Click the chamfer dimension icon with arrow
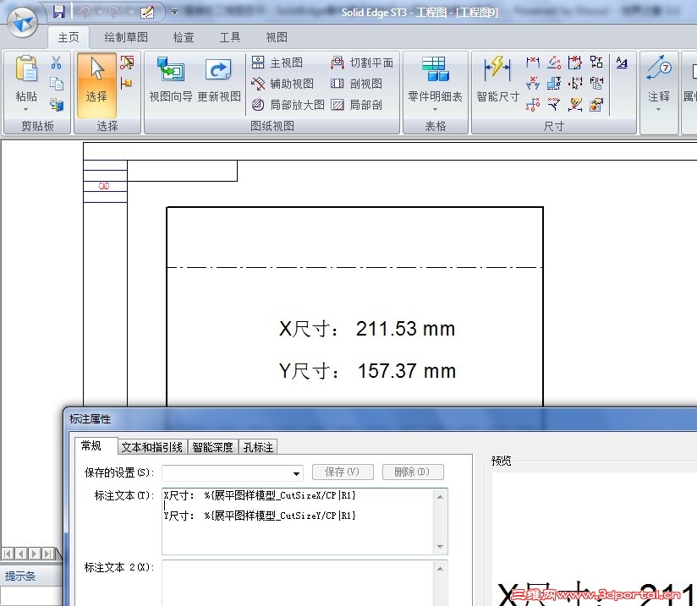This screenshot has width=697, height=606. pos(554,105)
